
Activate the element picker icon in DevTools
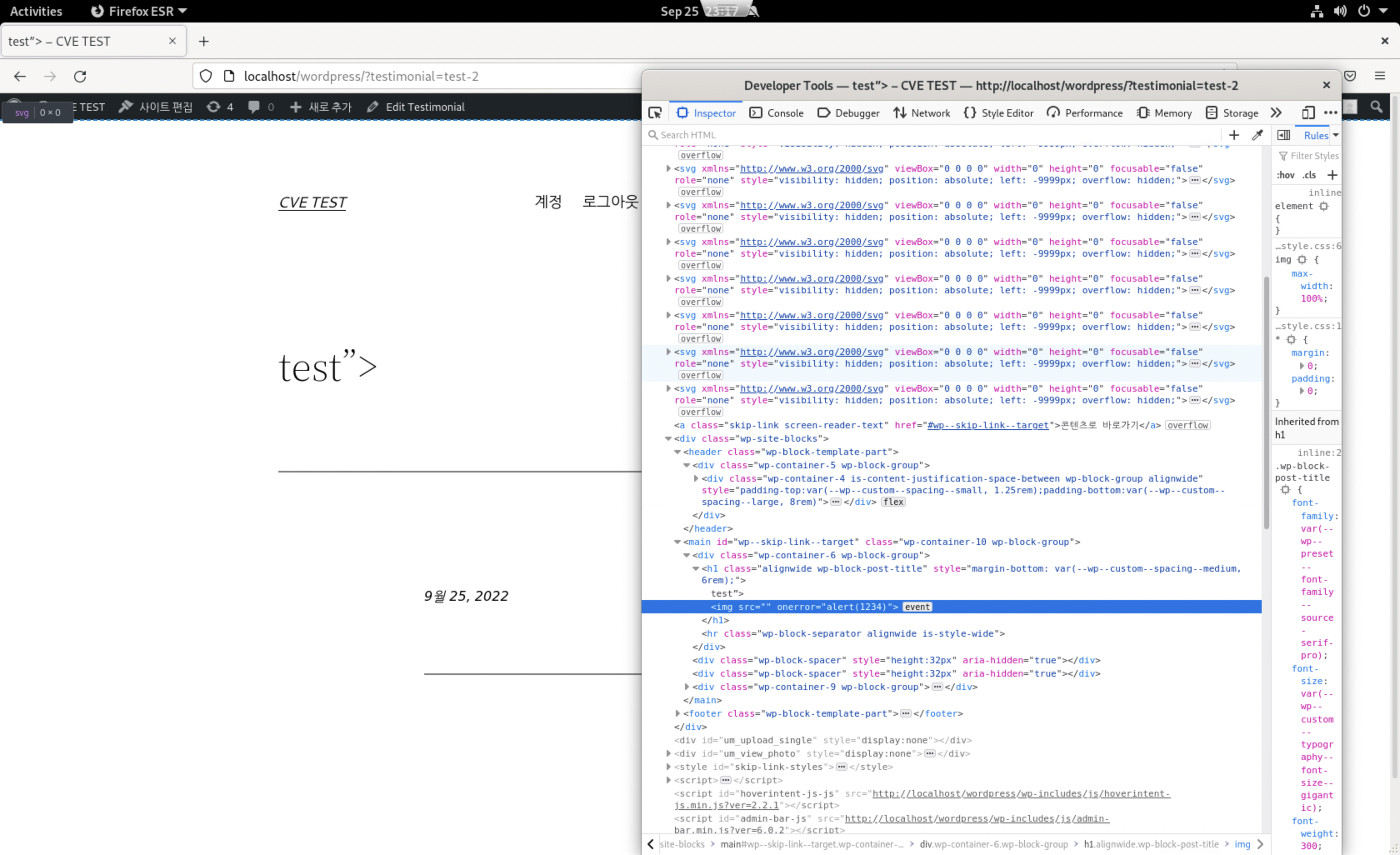pos(655,113)
